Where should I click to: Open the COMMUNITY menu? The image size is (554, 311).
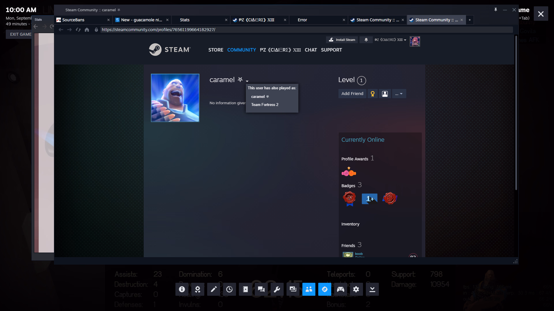tap(242, 50)
